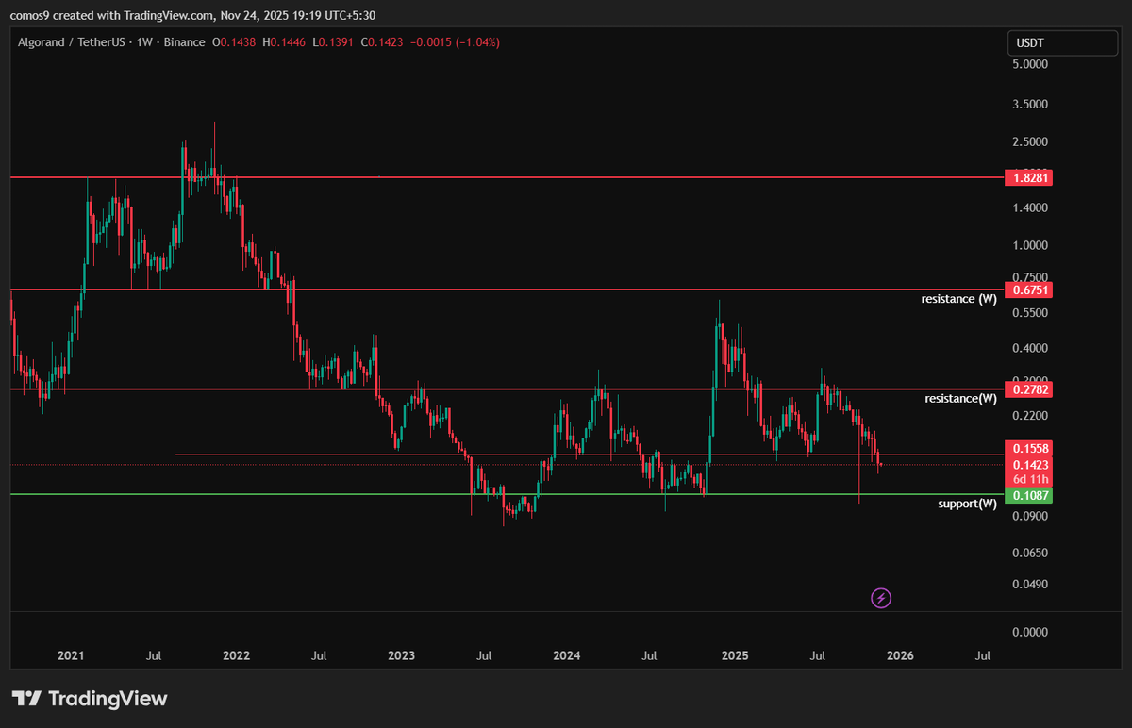Click the 0.4000 price scale value
Image resolution: width=1132 pixels, height=728 pixels.
click(1030, 349)
